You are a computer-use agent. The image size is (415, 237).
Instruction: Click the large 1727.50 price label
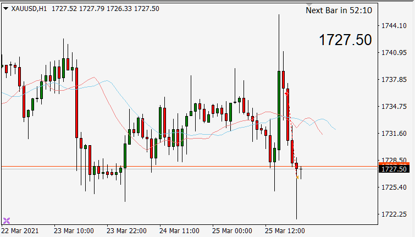[345, 40]
